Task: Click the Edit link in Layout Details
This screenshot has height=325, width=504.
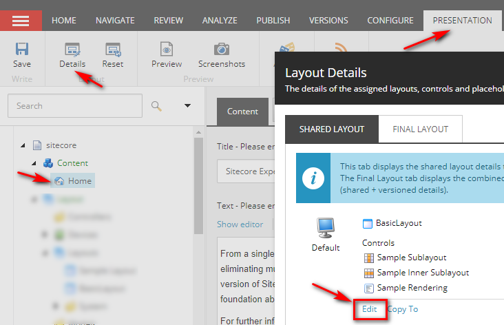Action: [369, 309]
